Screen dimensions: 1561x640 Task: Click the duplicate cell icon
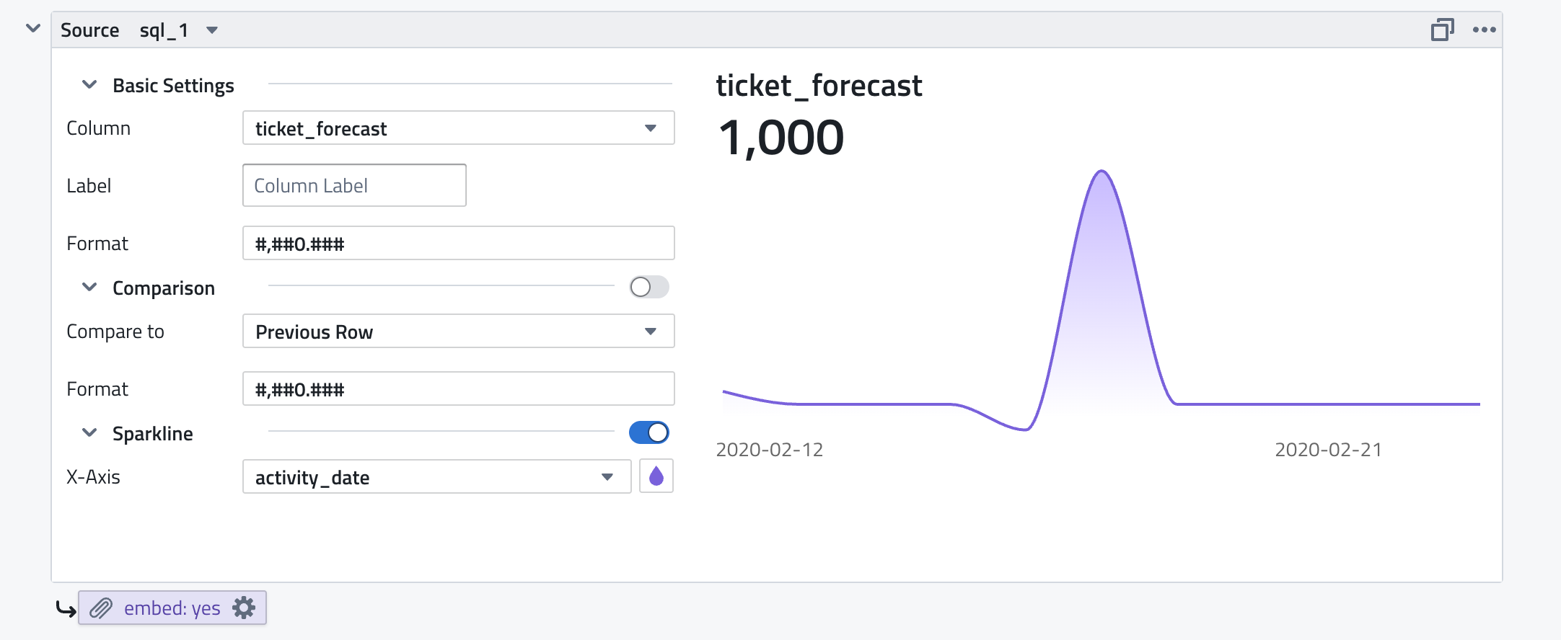point(1442,30)
